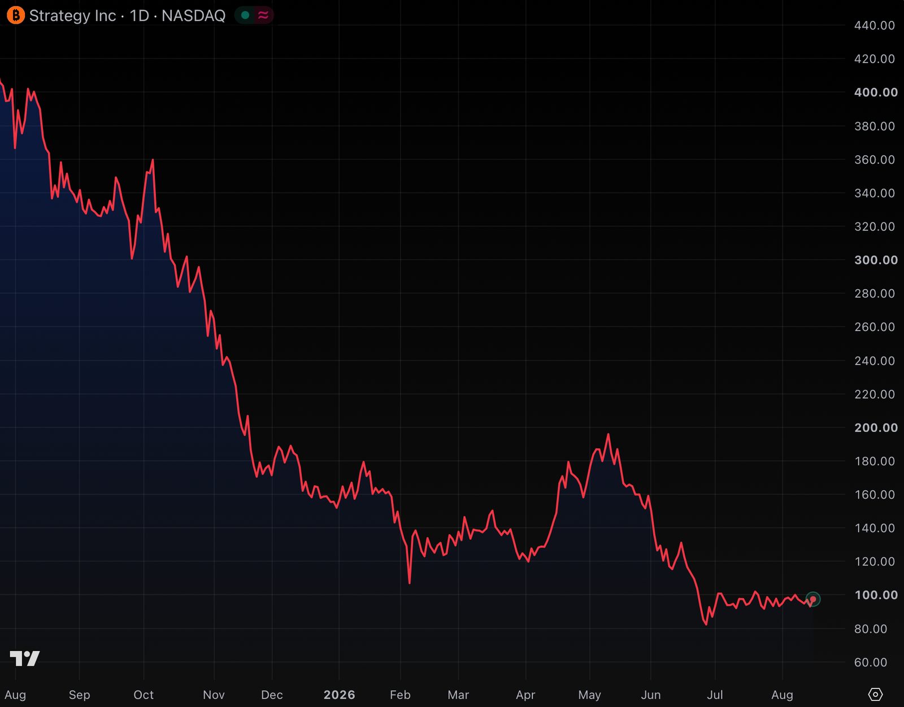The image size is (904, 707).
Task: Click the 300.00 price axis label
Action: coord(876,260)
